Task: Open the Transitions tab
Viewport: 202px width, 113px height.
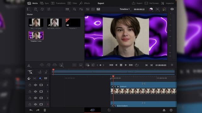Action: click(58, 3)
